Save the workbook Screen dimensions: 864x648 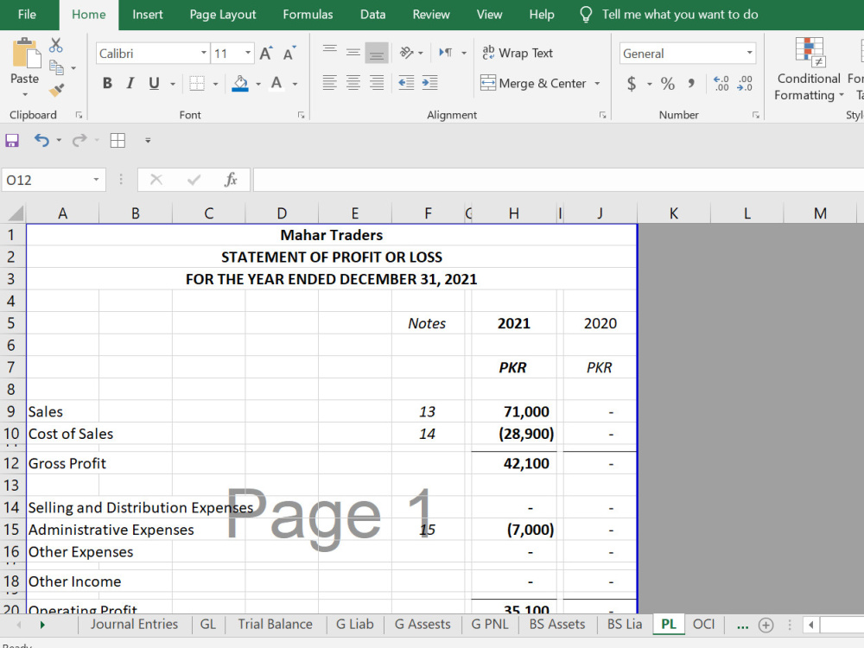coord(12,140)
